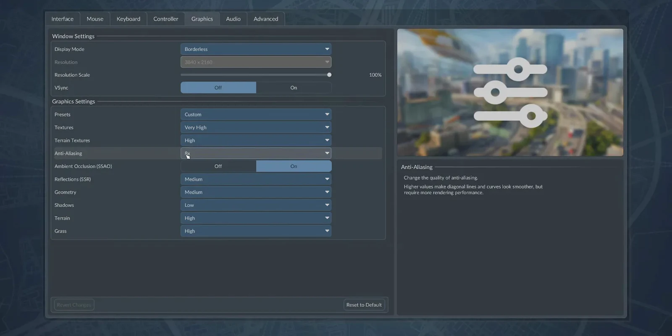Viewport: 672px width, 336px height.
Task: Go to the Controller tab
Action: [166, 19]
